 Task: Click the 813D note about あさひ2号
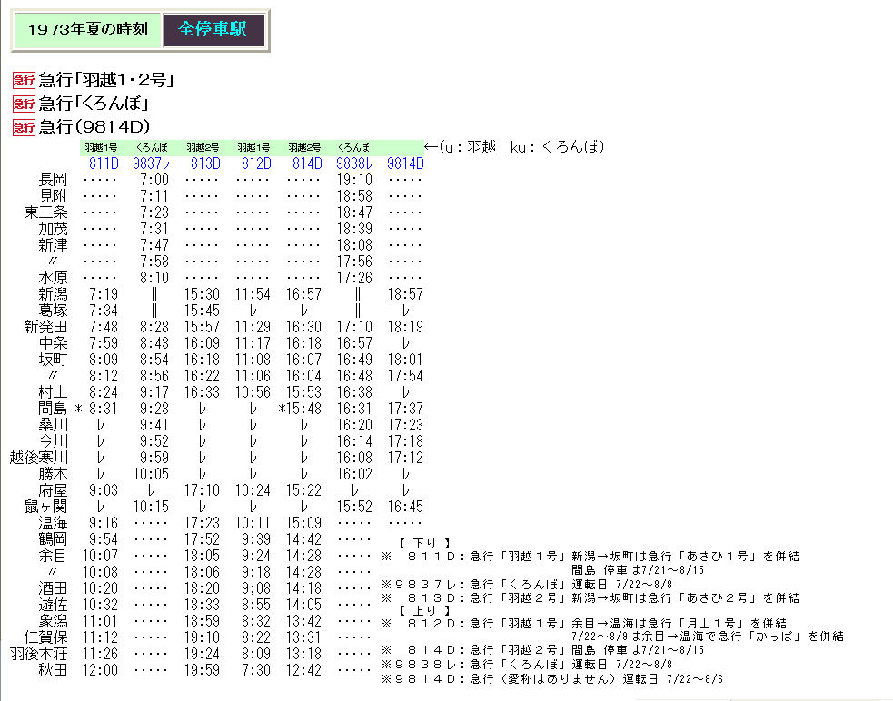(x=590, y=597)
